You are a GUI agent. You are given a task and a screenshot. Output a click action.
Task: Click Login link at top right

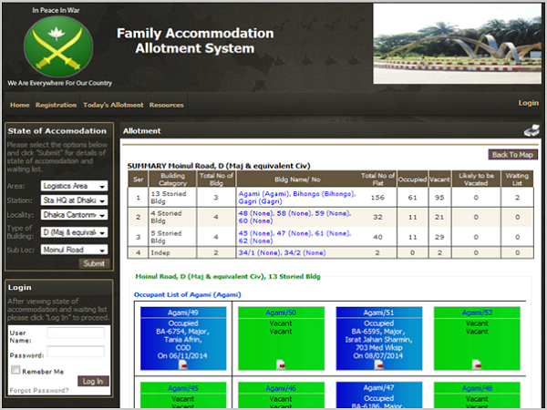(528, 103)
